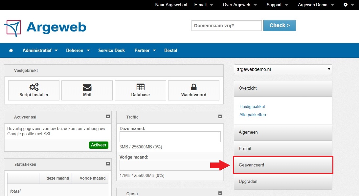The width and height of the screenshot is (359, 196).
Task: Open Database via the table grid icon
Action: pos(140,87)
